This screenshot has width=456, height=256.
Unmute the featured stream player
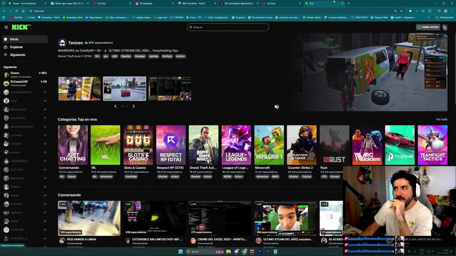coord(277,107)
